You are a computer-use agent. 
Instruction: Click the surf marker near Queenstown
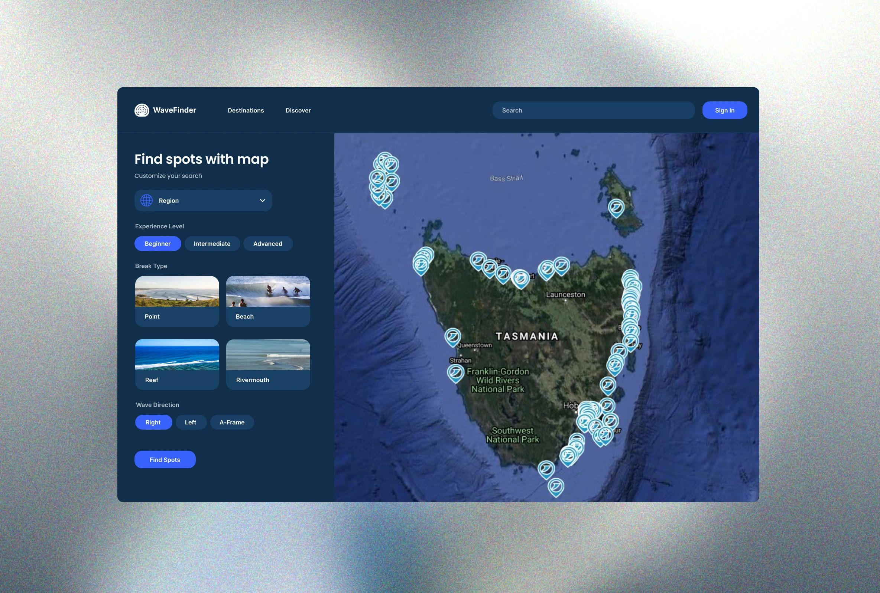452,336
